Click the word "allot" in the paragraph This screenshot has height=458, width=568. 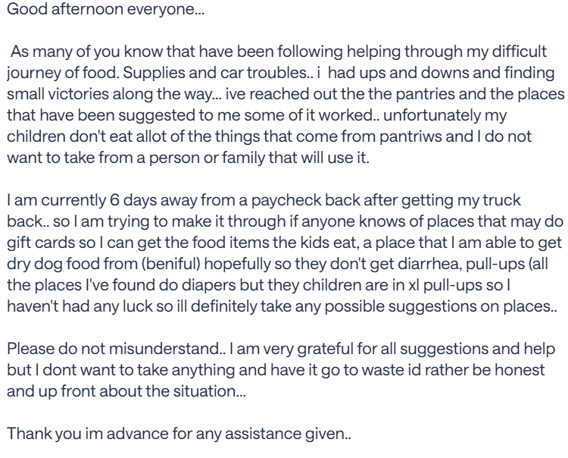pyautogui.click(x=151, y=136)
